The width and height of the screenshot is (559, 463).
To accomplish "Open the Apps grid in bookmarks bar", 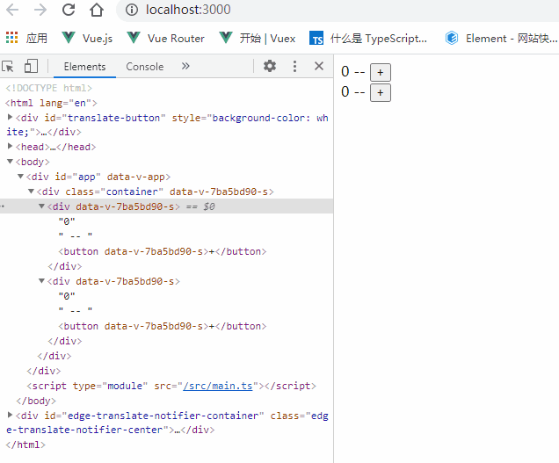I will tap(12, 38).
